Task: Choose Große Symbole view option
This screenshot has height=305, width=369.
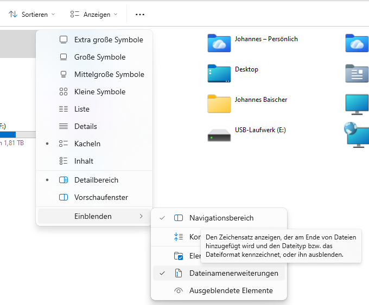Action: tap(99, 57)
